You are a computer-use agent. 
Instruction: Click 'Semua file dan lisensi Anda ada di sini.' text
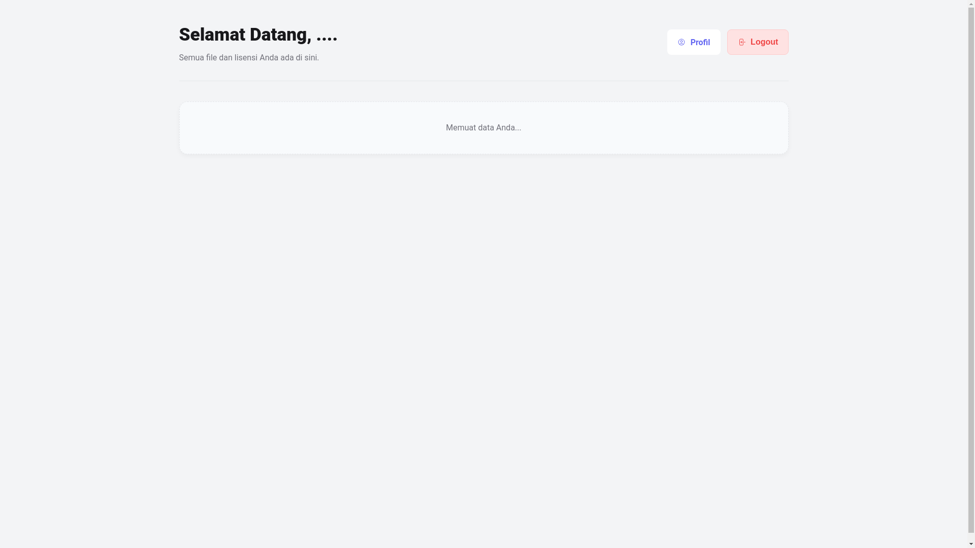tap(249, 58)
